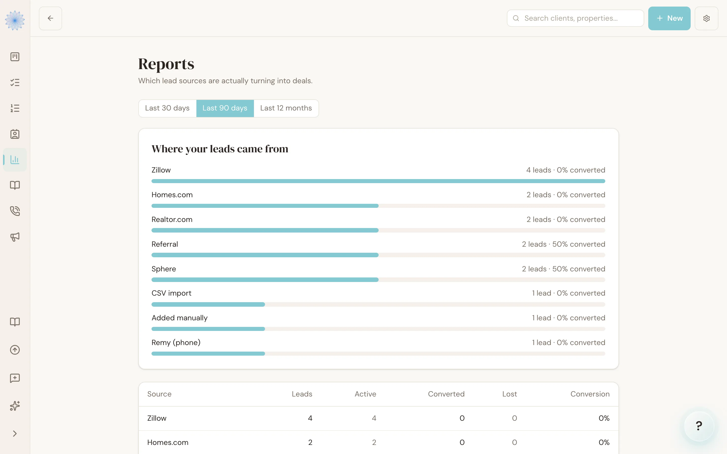Image resolution: width=727 pixels, height=454 pixels.
Task: Click Zillow row's 0% conversion cell
Action: pos(604,418)
